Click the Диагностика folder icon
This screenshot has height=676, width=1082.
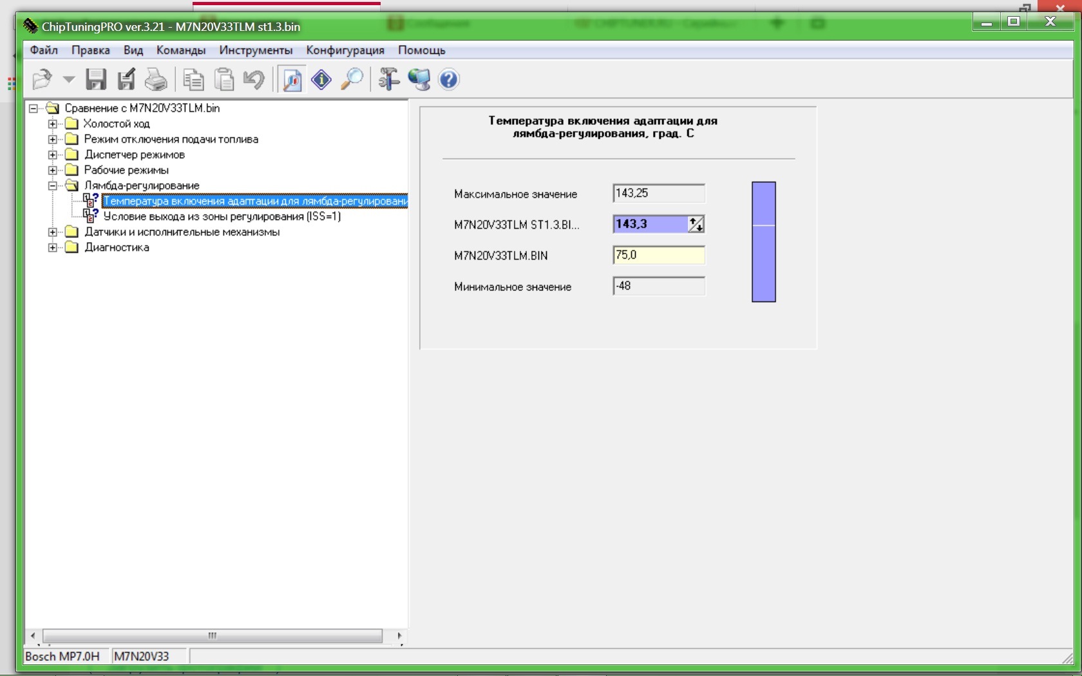[71, 247]
